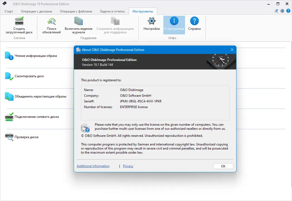Click the app logo icon in title bar

5,3
